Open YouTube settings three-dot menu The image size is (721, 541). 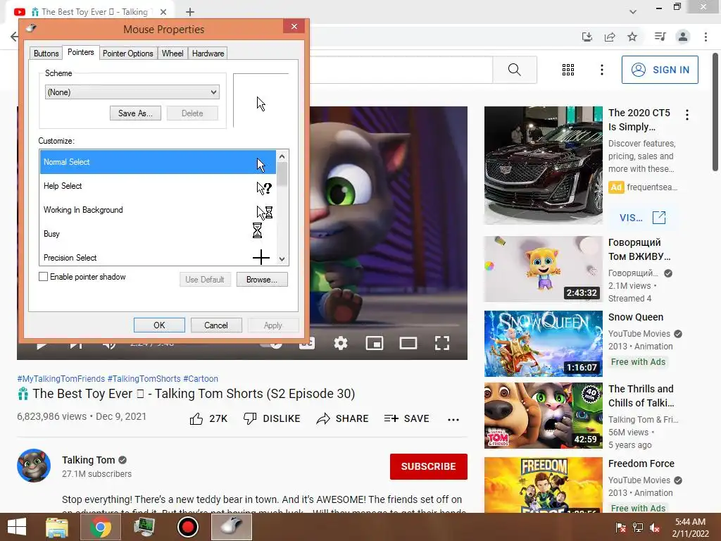[x=601, y=70]
